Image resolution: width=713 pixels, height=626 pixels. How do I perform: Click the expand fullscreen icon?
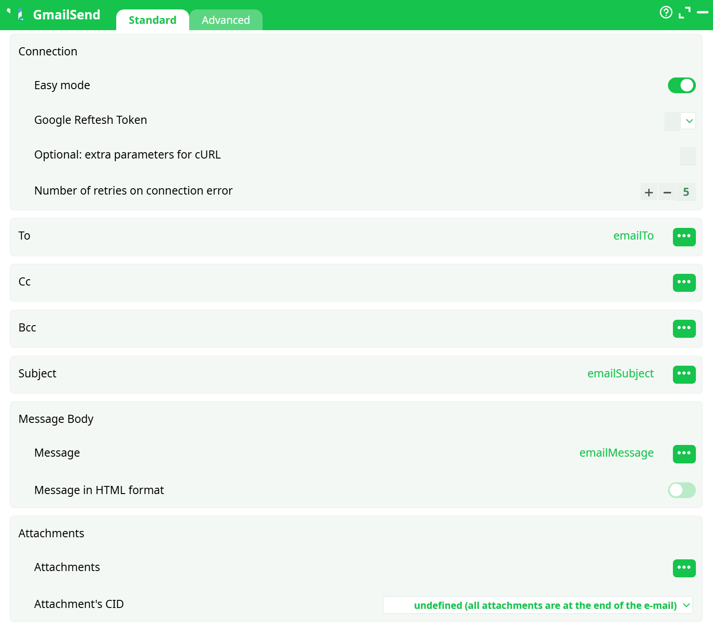pyautogui.click(x=684, y=13)
